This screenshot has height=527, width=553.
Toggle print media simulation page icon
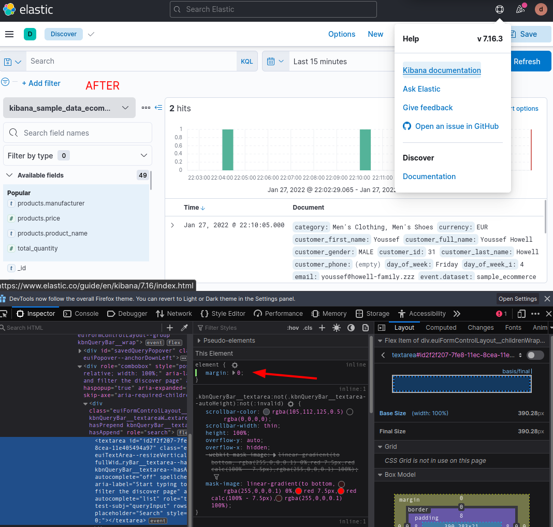(x=366, y=328)
